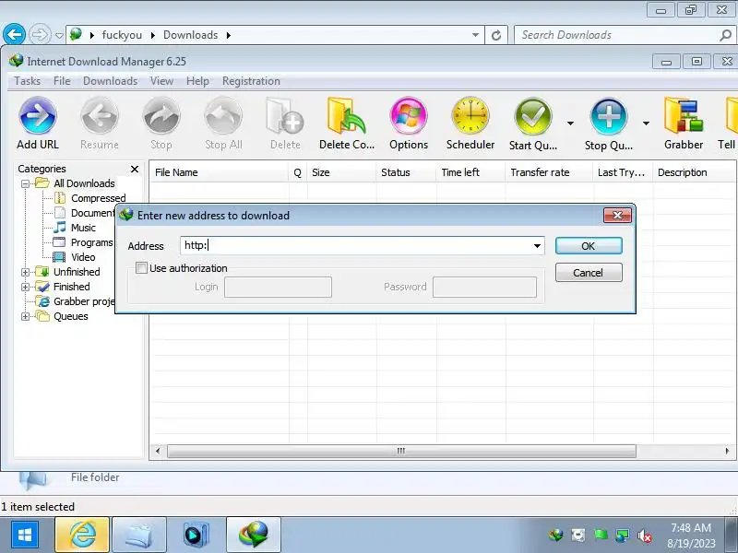The height and width of the screenshot is (553, 738).
Task: Open the Tasks menu
Action: (28, 81)
